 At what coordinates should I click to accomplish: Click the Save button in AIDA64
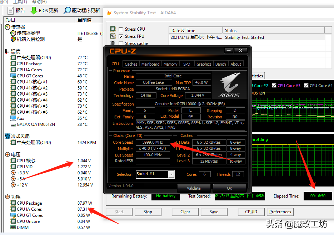[x=214, y=212]
